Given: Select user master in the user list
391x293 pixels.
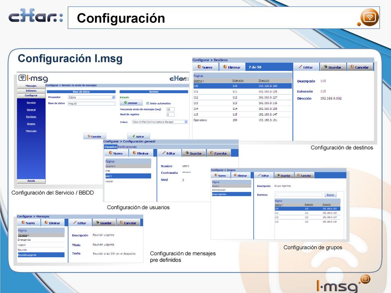Looking at the screenshot, I should tap(128, 181).
